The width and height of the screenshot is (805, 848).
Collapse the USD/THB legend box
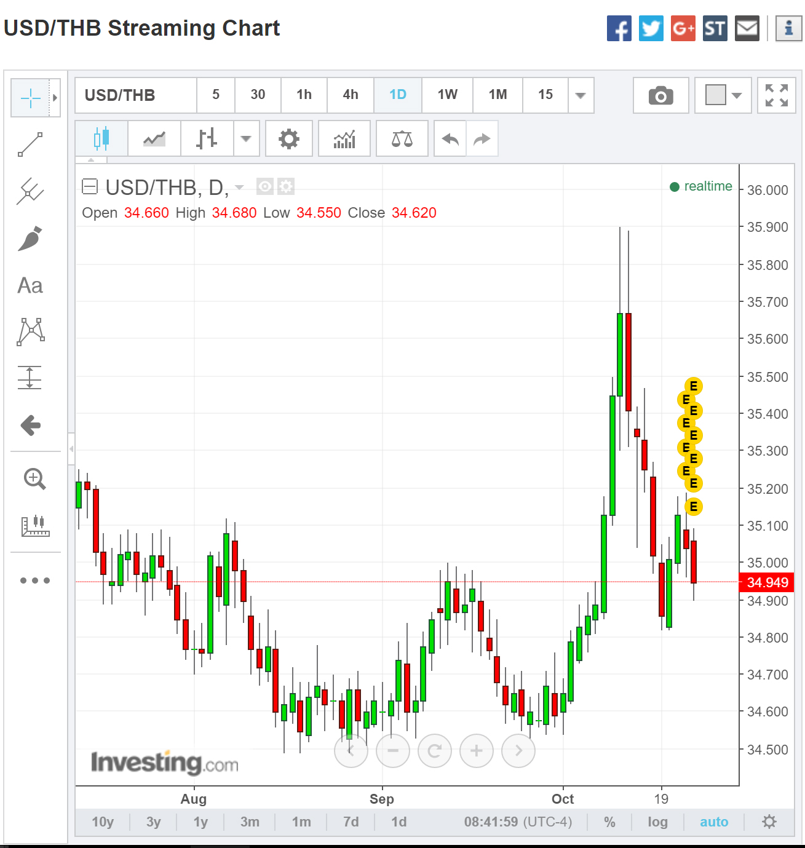(90, 186)
